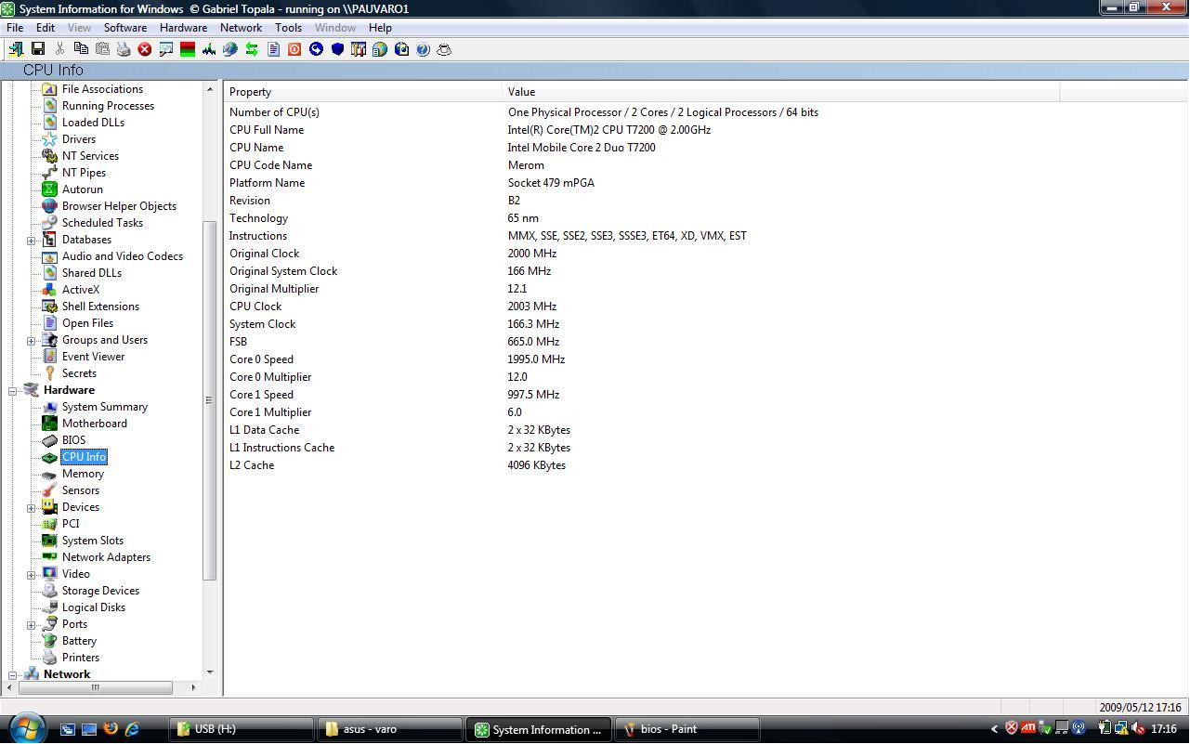Select System Summary in the tree
Screen dimensions: 1190x744
coord(105,407)
